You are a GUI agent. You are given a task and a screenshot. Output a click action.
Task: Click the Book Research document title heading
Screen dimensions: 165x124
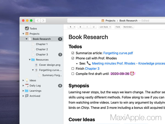88,37
